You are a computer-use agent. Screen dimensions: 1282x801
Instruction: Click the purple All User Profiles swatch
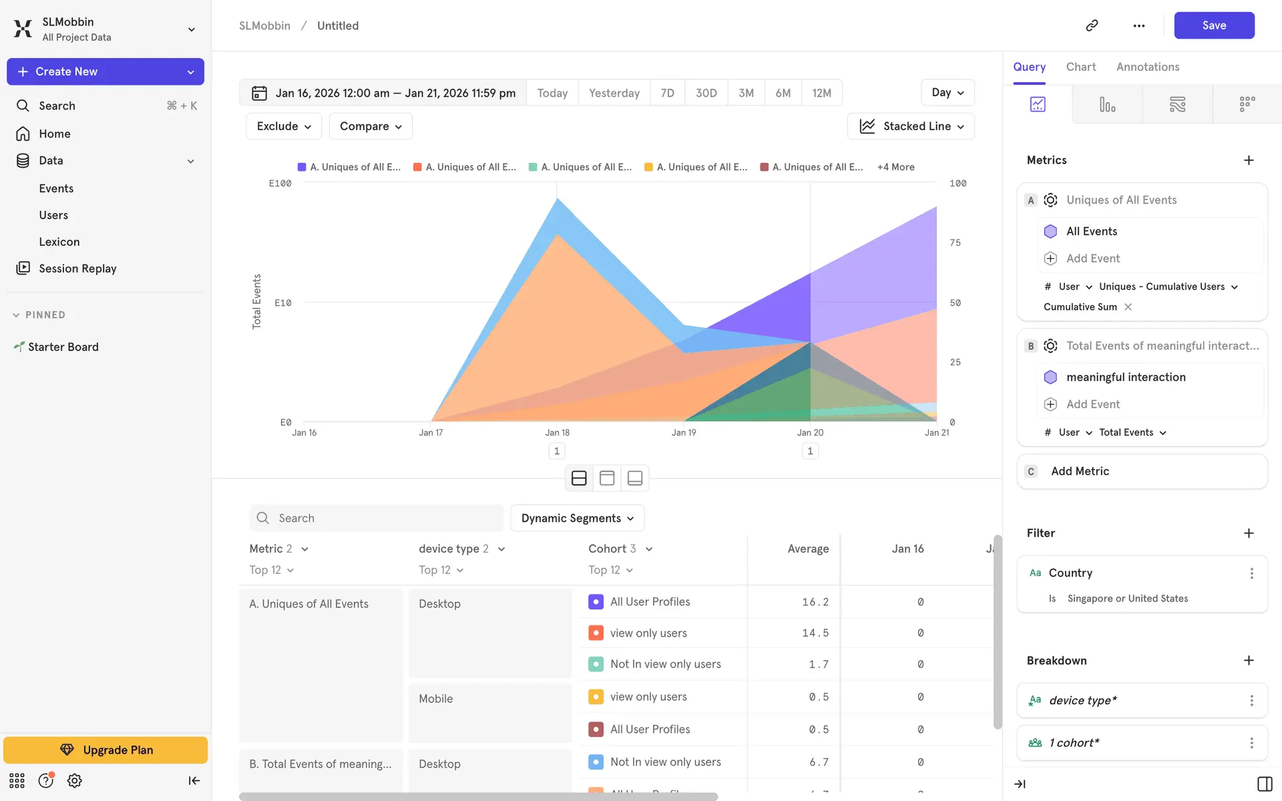[x=596, y=601]
